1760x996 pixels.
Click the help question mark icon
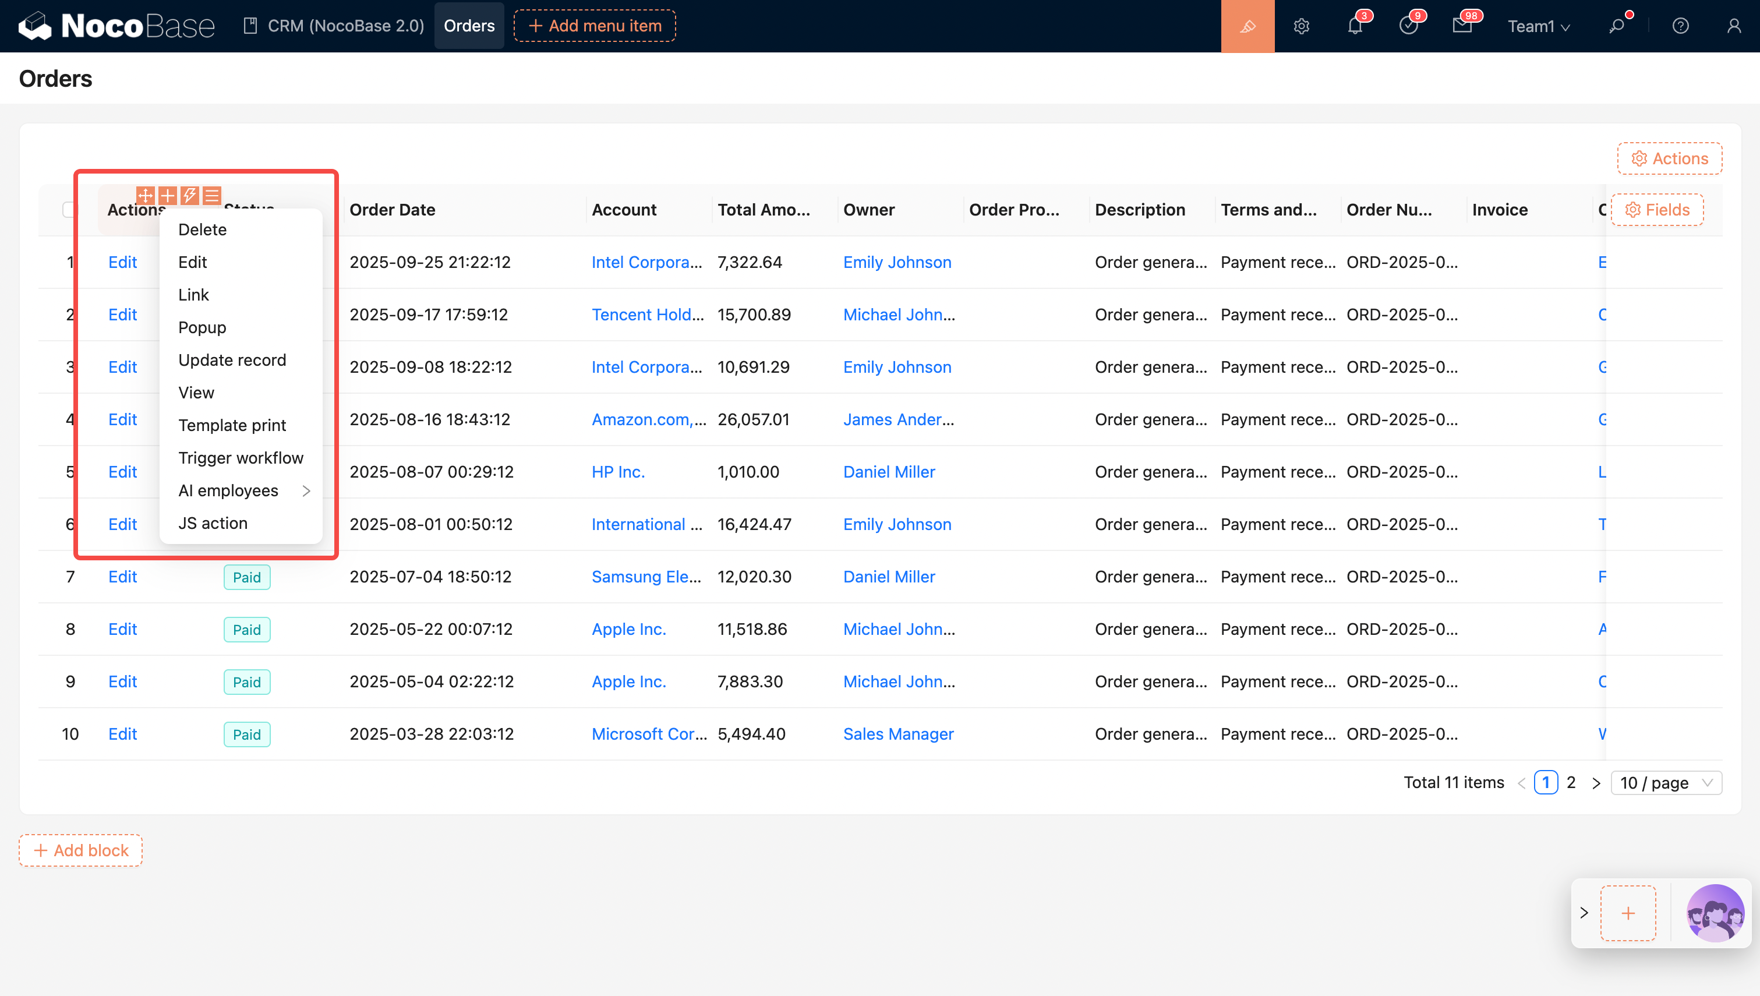pyautogui.click(x=1680, y=26)
